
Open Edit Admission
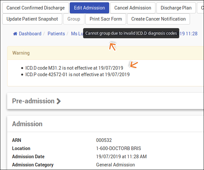coord(89,8)
